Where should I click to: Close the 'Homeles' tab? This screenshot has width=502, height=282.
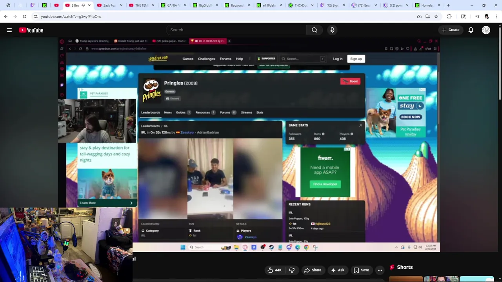pos(439,5)
